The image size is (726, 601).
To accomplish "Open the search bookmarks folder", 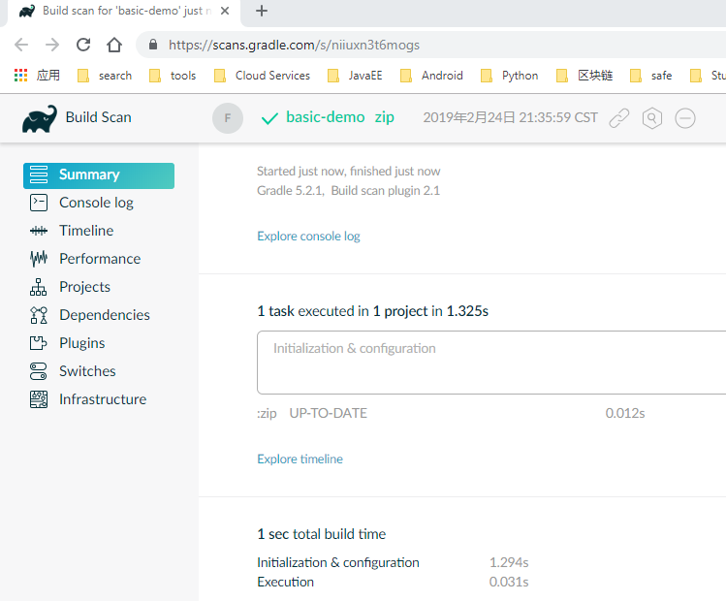I will [105, 76].
